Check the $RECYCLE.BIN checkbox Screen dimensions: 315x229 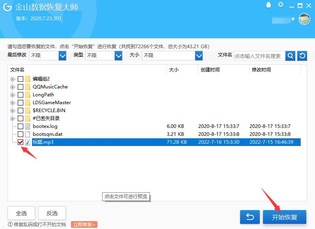click(x=21, y=111)
